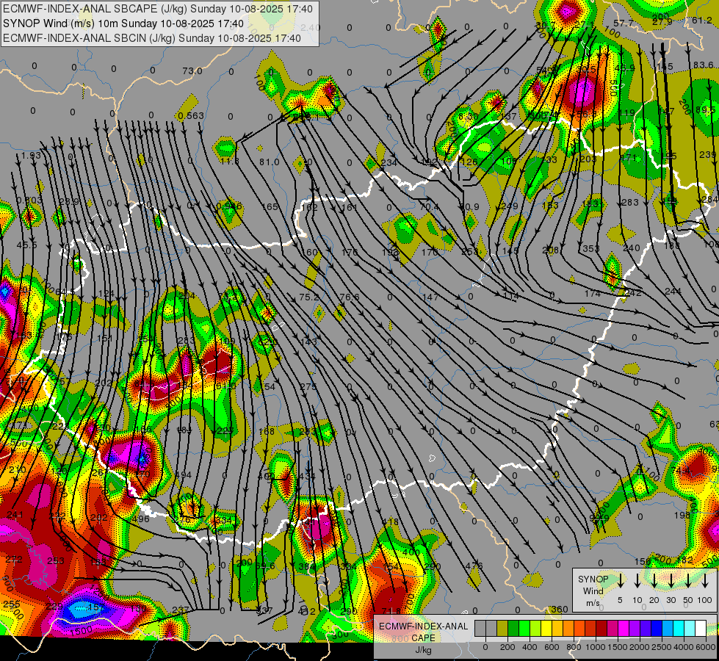Click the '353' value on the map
Image resolution: width=719 pixels, height=661 pixels.
click(x=591, y=249)
